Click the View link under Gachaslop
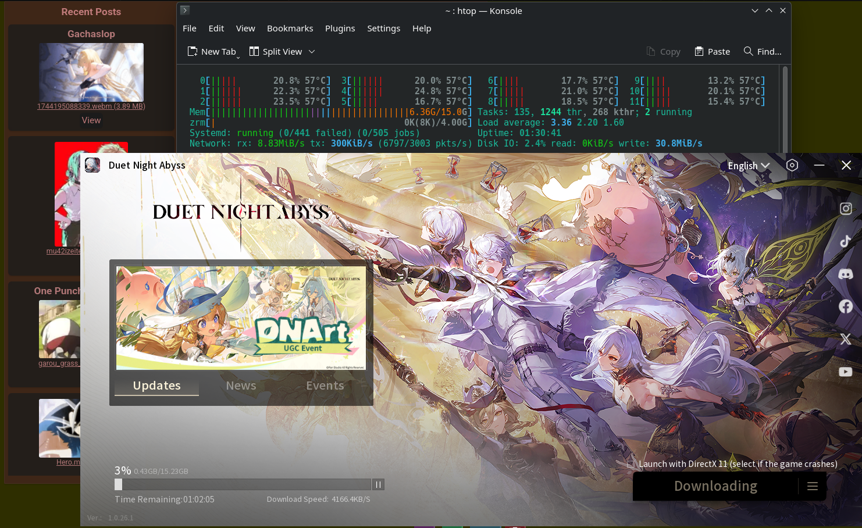The width and height of the screenshot is (862, 528). [x=91, y=120]
